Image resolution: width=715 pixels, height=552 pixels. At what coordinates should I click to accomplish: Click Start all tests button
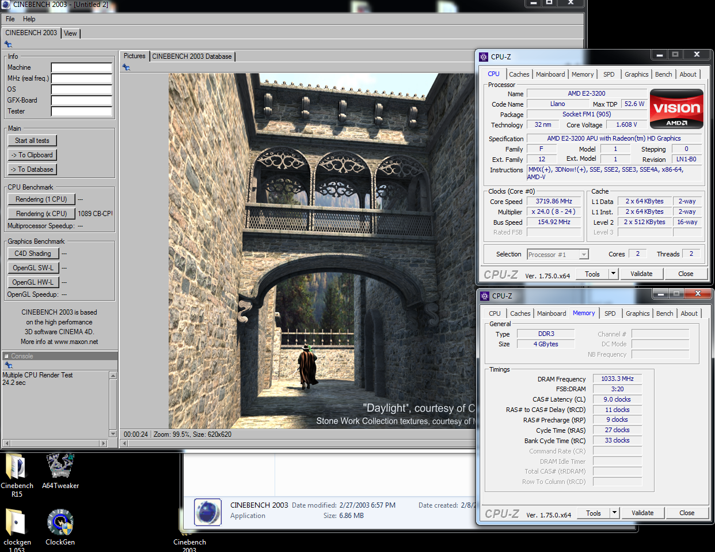(x=32, y=141)
